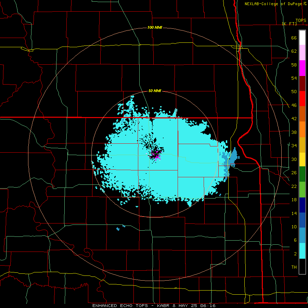Viewport: 308px width, 308px height.
Task: Click the bright red legend swatch above 46
Action: coord(302,99)
